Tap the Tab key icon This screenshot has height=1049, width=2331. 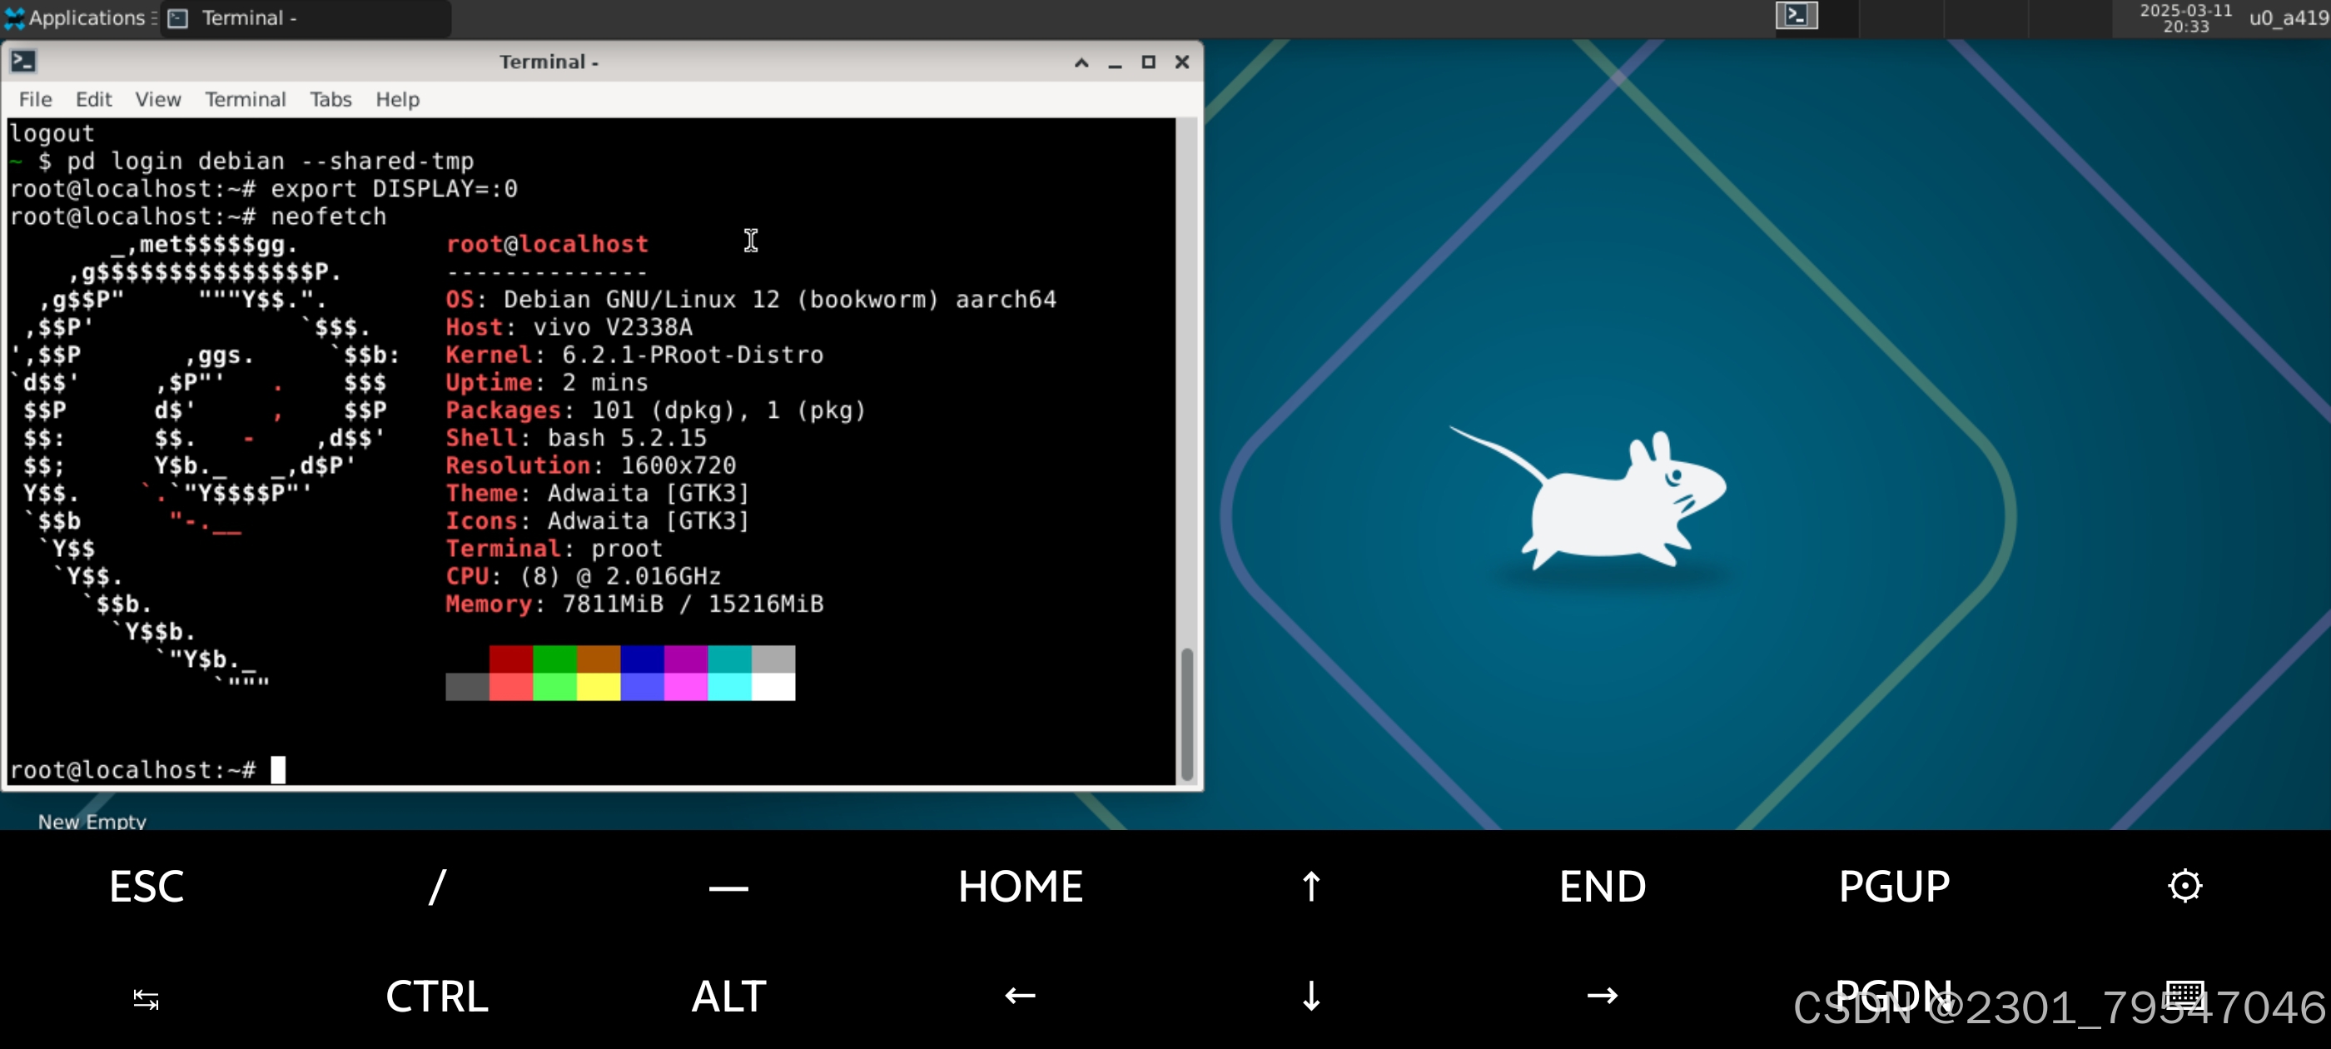pos(146,998)
